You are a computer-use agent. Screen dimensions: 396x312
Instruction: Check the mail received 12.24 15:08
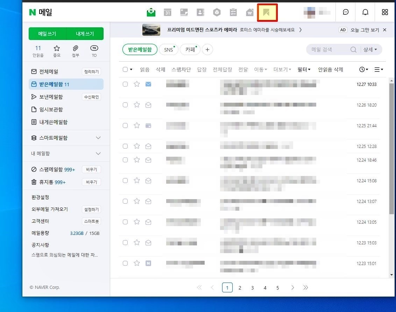point(125,181)
